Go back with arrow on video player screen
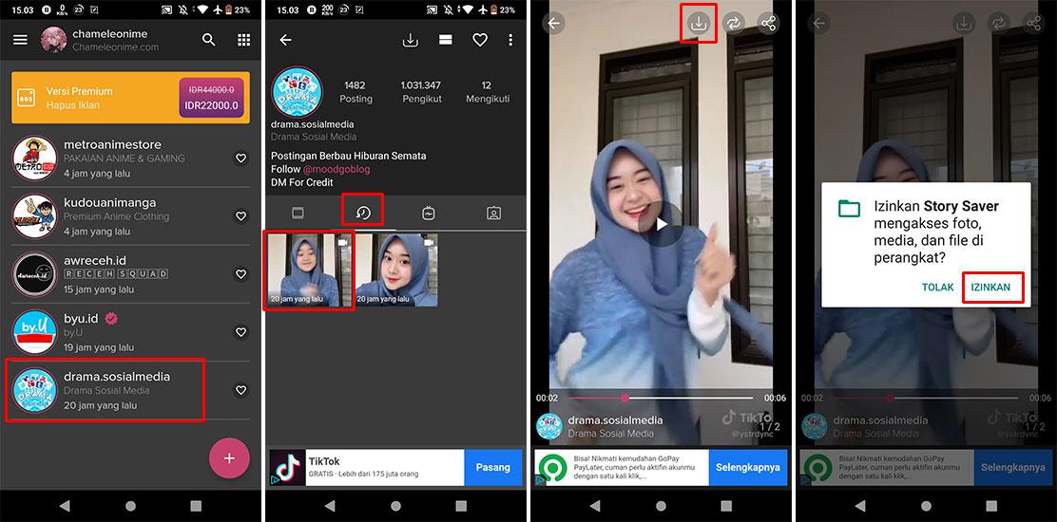The height and width of the screenshot is (522, 1057). (554, 24)
